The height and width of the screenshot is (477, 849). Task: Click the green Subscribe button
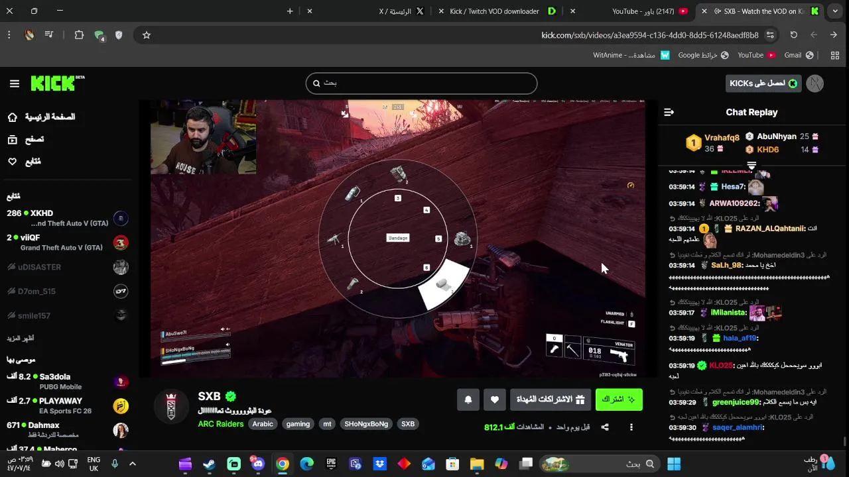click(x=619, y=399)
